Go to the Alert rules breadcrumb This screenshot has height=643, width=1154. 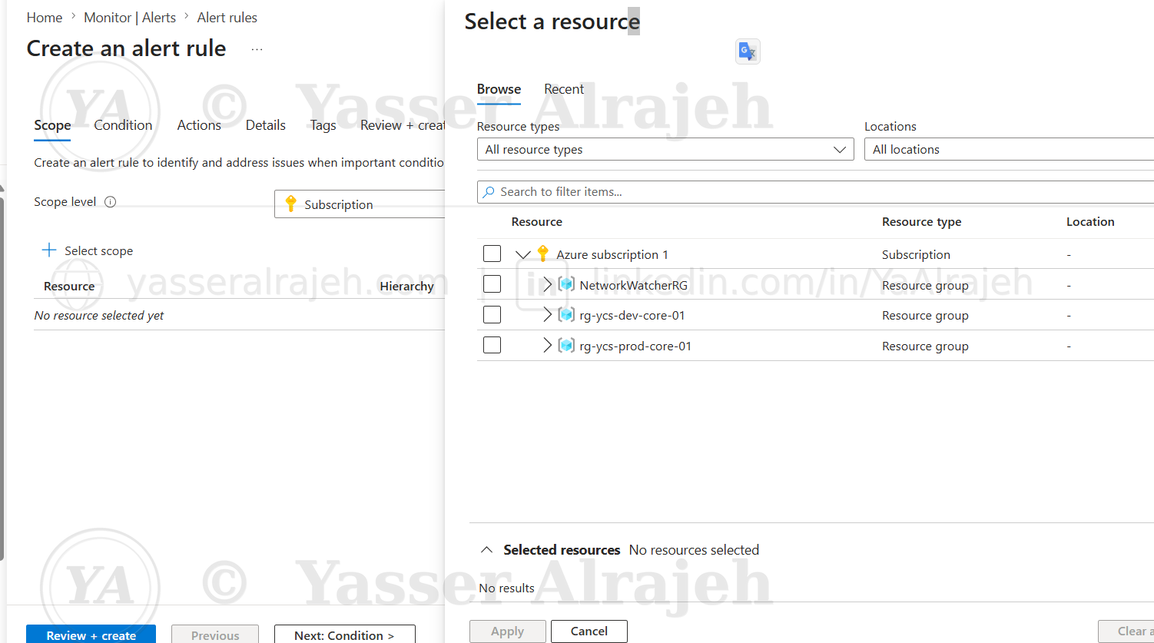(x=227, y=18)
